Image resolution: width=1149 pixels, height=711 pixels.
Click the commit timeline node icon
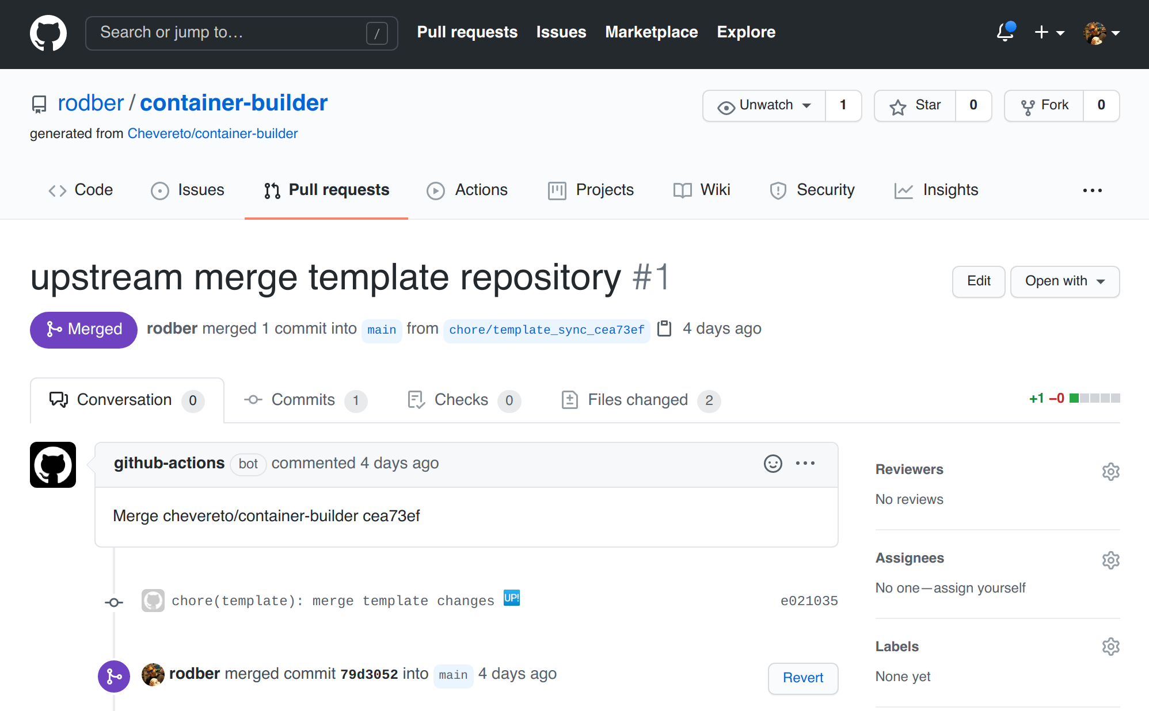114,602
